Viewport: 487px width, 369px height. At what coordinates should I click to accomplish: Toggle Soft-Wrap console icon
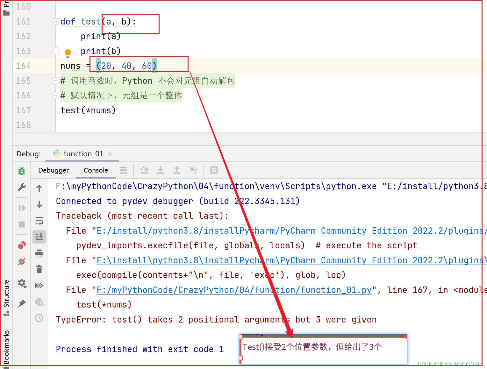tap(39, 221)
